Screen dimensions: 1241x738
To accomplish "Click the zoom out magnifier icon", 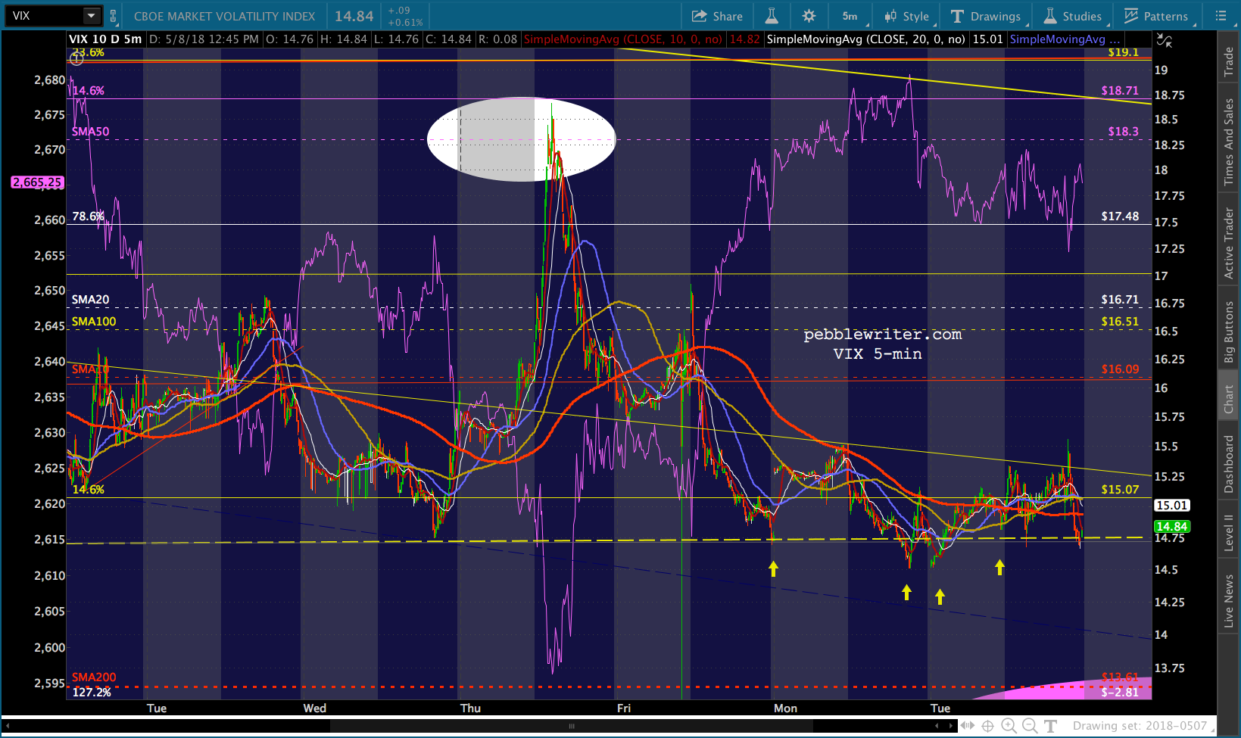I will (1029, 726).
